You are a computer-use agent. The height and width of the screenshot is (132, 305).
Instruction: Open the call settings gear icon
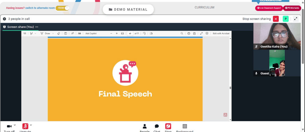5,19
